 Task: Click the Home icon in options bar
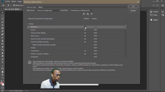(3, 5)
